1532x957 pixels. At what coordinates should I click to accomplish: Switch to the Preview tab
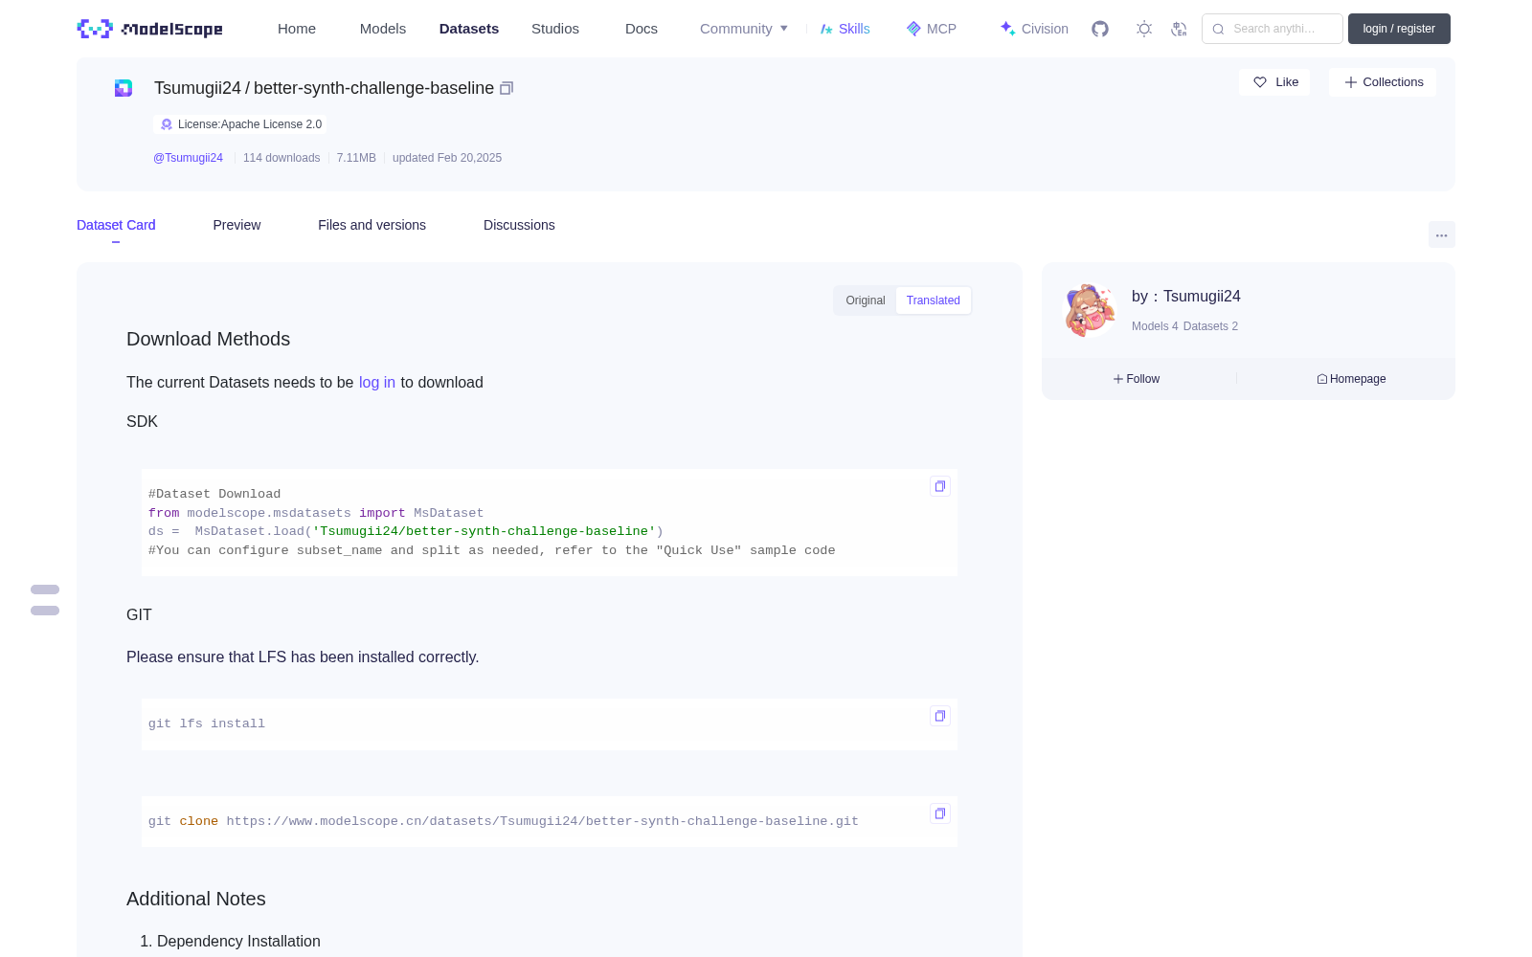(237, 225)
